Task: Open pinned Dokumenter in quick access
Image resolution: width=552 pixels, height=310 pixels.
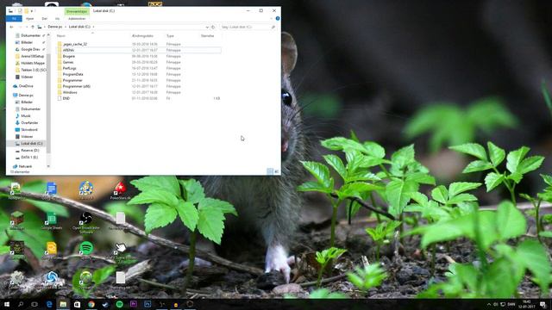Action: (x=30, y=35)
